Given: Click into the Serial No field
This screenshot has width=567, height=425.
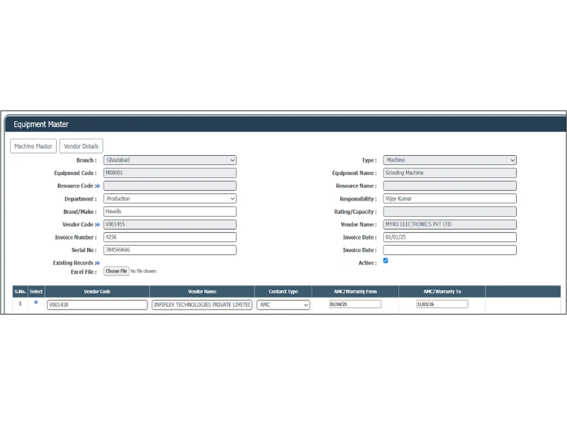Looking at the screenshot, I should click(x=169, y=250).
